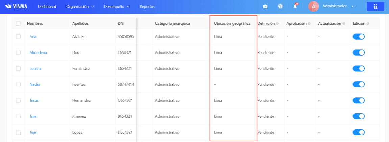Click the Aprobación info icon
389x142 pixels.
tap(309, 24)
